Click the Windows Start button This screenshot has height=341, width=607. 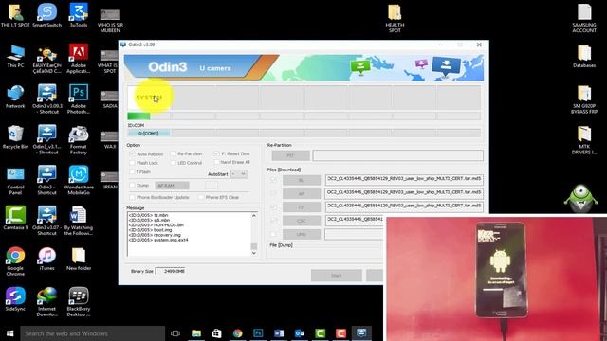pos(10,333)
